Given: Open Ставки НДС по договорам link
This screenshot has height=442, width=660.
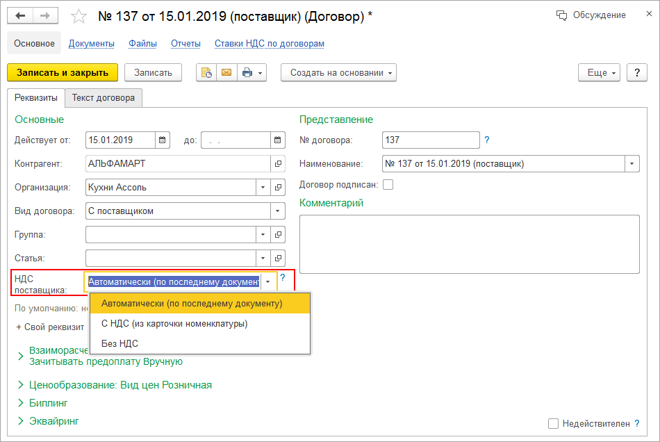Looking at the screenshot, I should (x=269, y=43).
